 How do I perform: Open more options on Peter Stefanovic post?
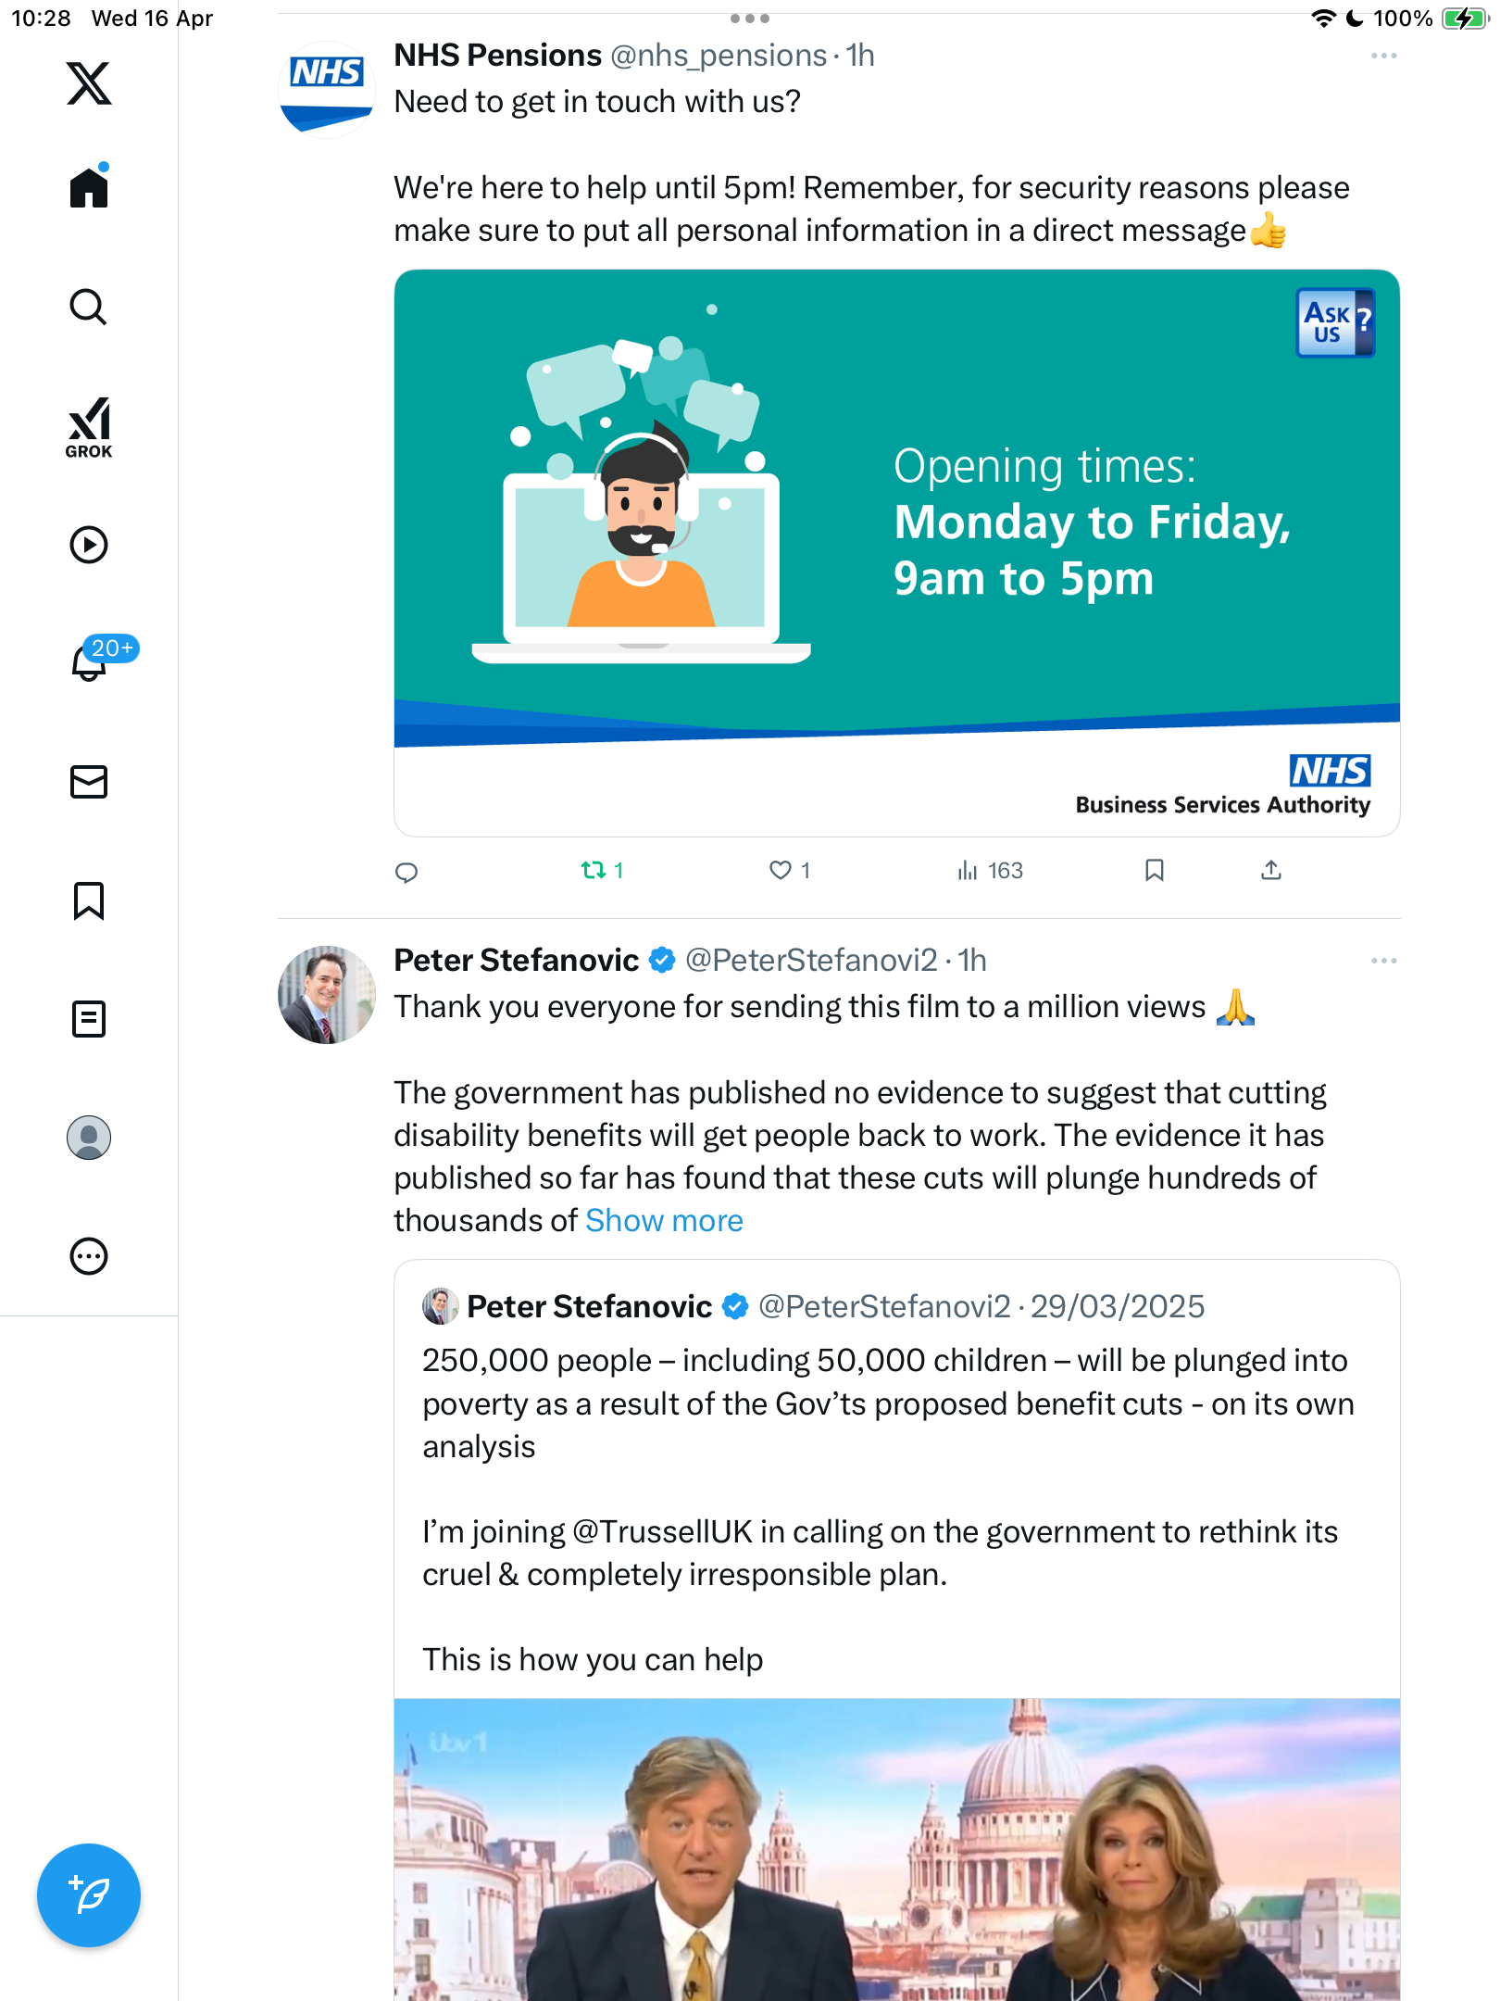1383,961
